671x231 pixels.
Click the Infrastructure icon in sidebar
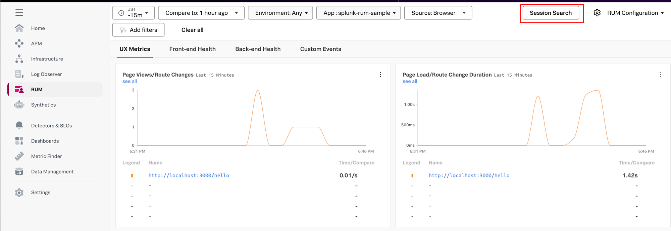19,59
